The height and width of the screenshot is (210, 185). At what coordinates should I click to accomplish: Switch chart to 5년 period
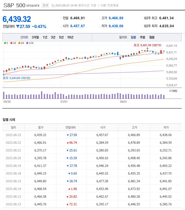click(x=61, y=37)
